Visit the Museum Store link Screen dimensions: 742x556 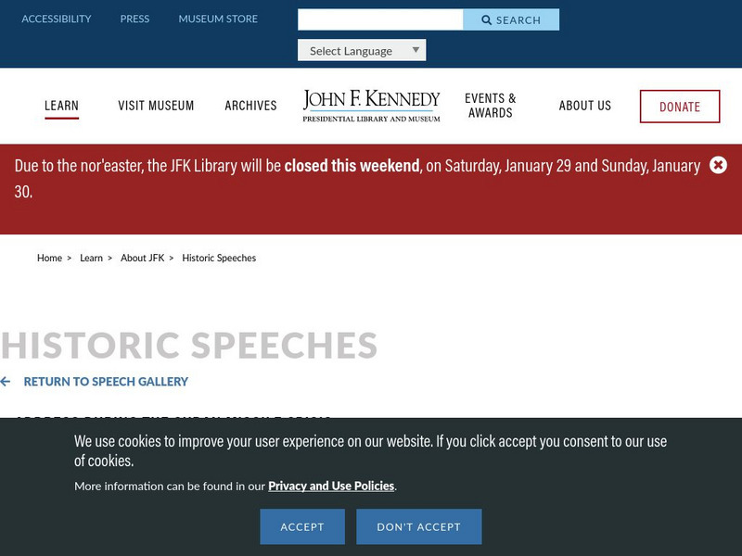point(218,19)
